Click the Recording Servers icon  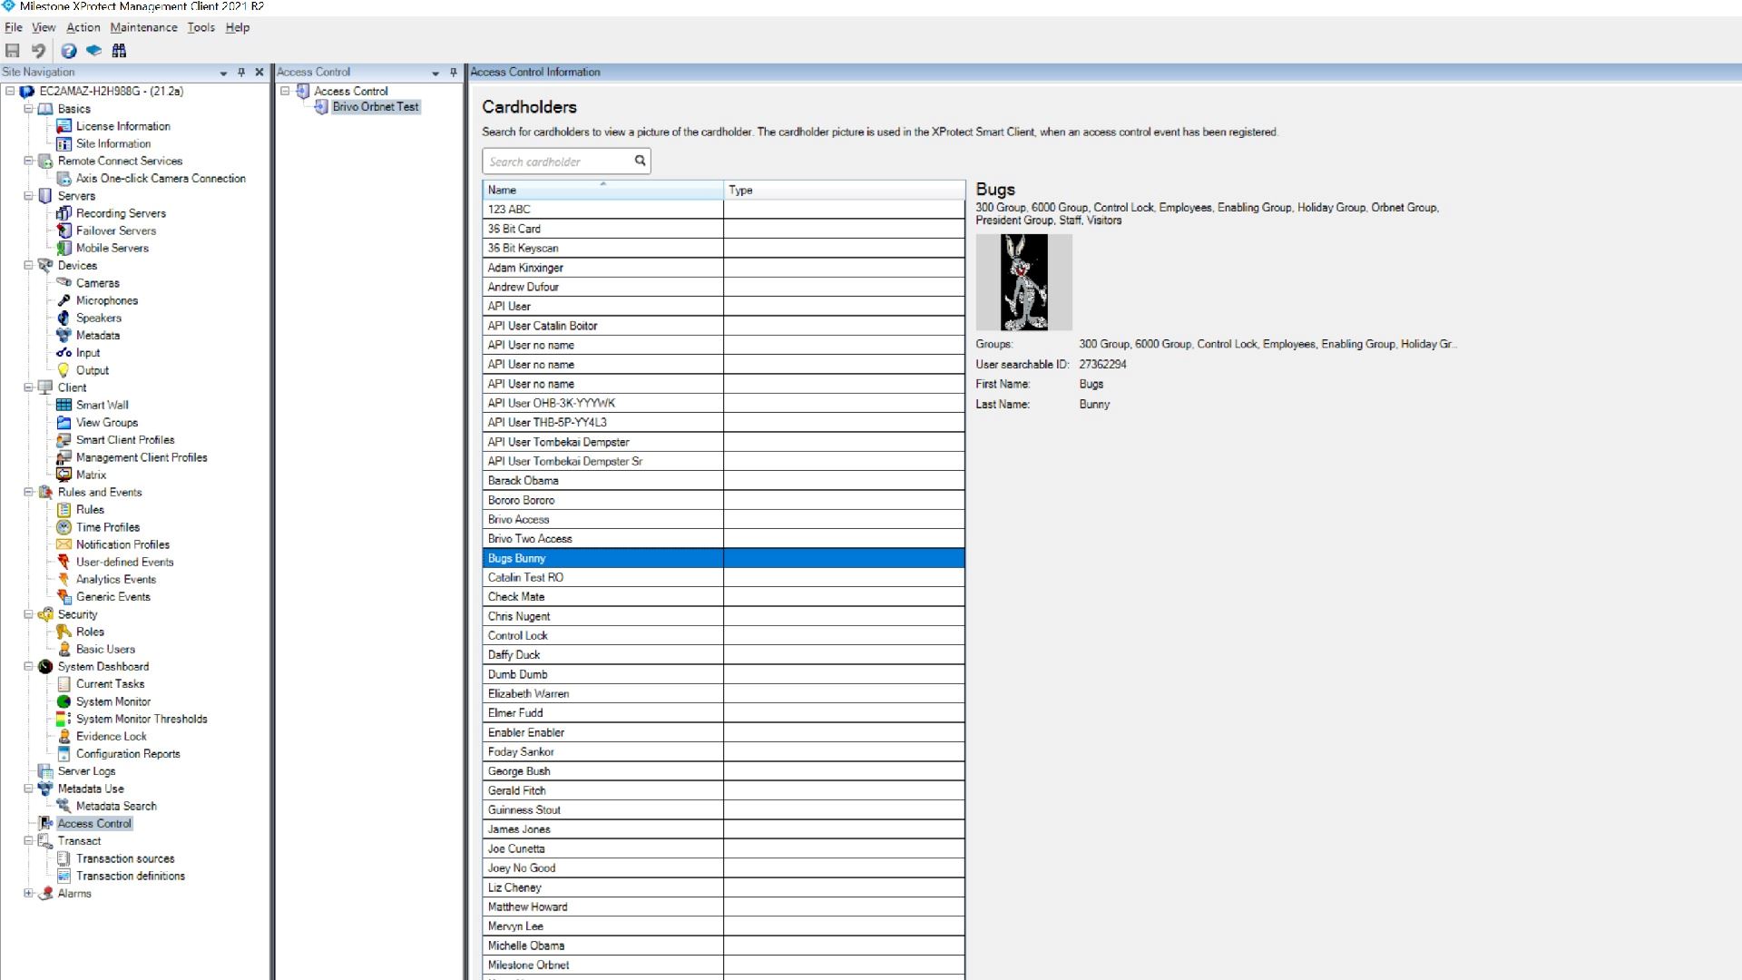64,213
